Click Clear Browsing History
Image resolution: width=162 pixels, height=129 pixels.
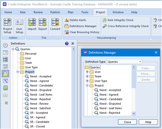pos(82,32)
